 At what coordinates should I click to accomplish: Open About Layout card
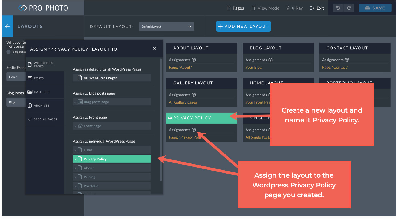point(202,48)
